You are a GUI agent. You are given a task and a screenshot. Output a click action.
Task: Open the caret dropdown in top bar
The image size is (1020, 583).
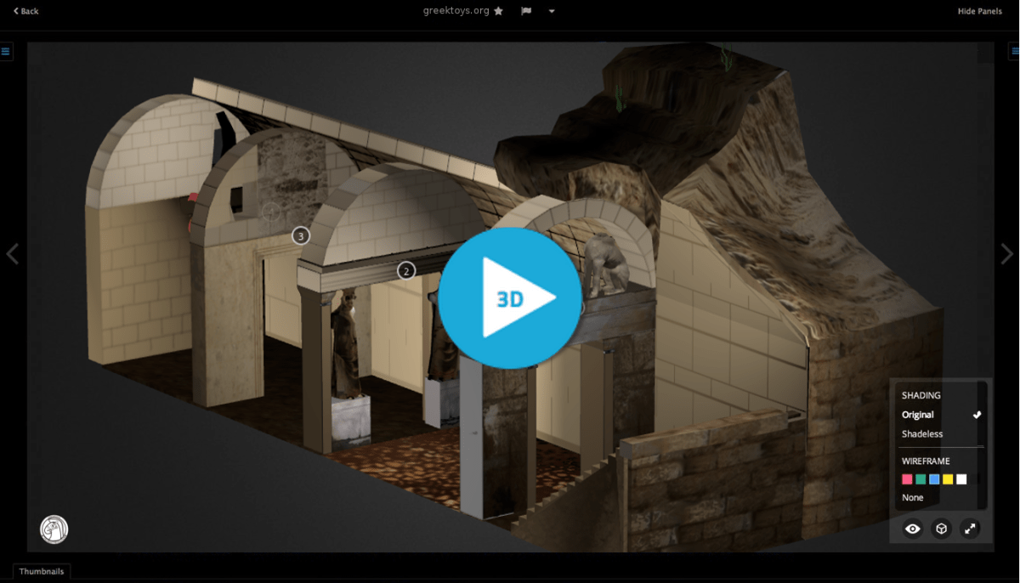coord(552,11)
